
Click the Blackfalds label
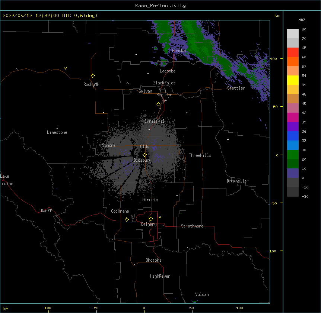tap(164, 83)
